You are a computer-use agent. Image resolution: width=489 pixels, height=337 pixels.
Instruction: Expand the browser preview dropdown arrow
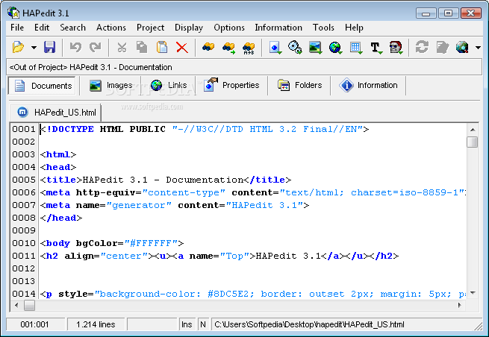pyautogui.click(x=478, y=48)
